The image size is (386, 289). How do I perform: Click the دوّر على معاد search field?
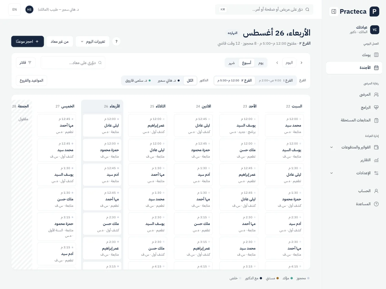(73, 63)
